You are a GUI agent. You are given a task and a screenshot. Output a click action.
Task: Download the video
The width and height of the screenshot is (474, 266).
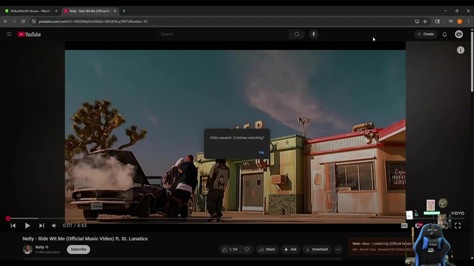(317, 249)
